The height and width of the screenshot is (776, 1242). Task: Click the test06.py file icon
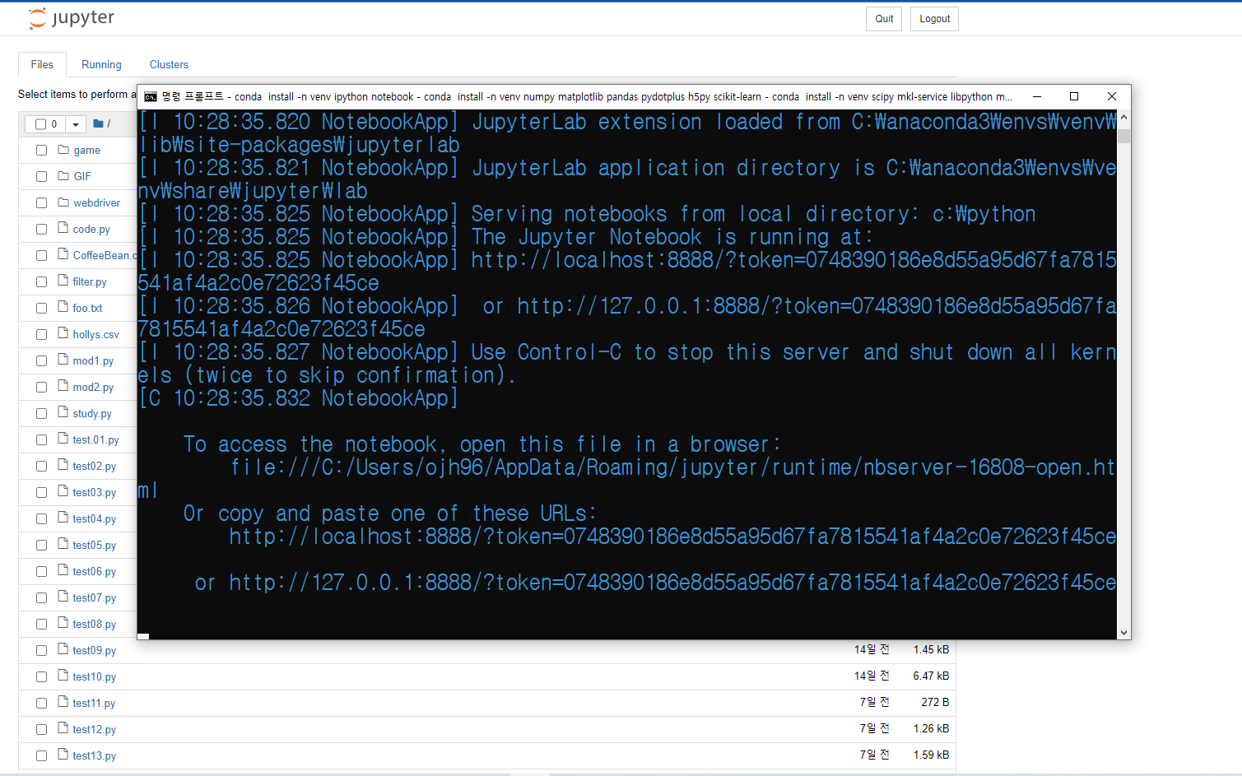click(63, 571)
